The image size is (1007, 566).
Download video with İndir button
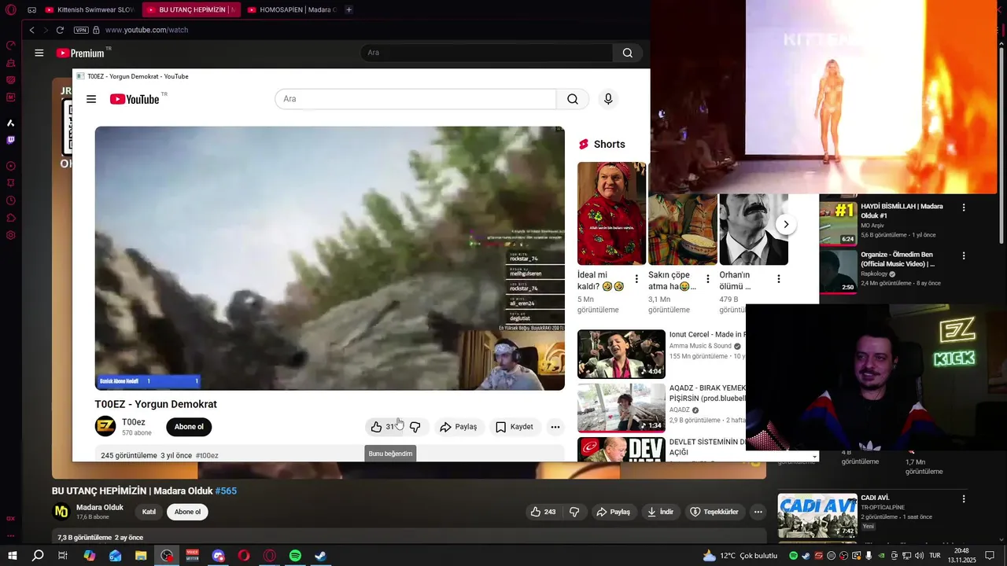coord(660,512)
